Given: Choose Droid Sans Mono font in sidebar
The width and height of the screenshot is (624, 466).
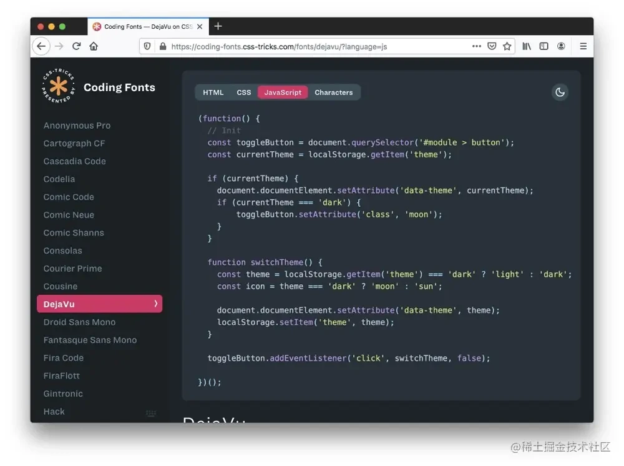Looking at the screenshot, I should point(80,322).
